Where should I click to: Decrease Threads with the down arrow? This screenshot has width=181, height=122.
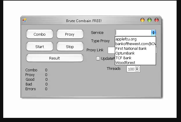pyautogui.click(x=137, y=70)
